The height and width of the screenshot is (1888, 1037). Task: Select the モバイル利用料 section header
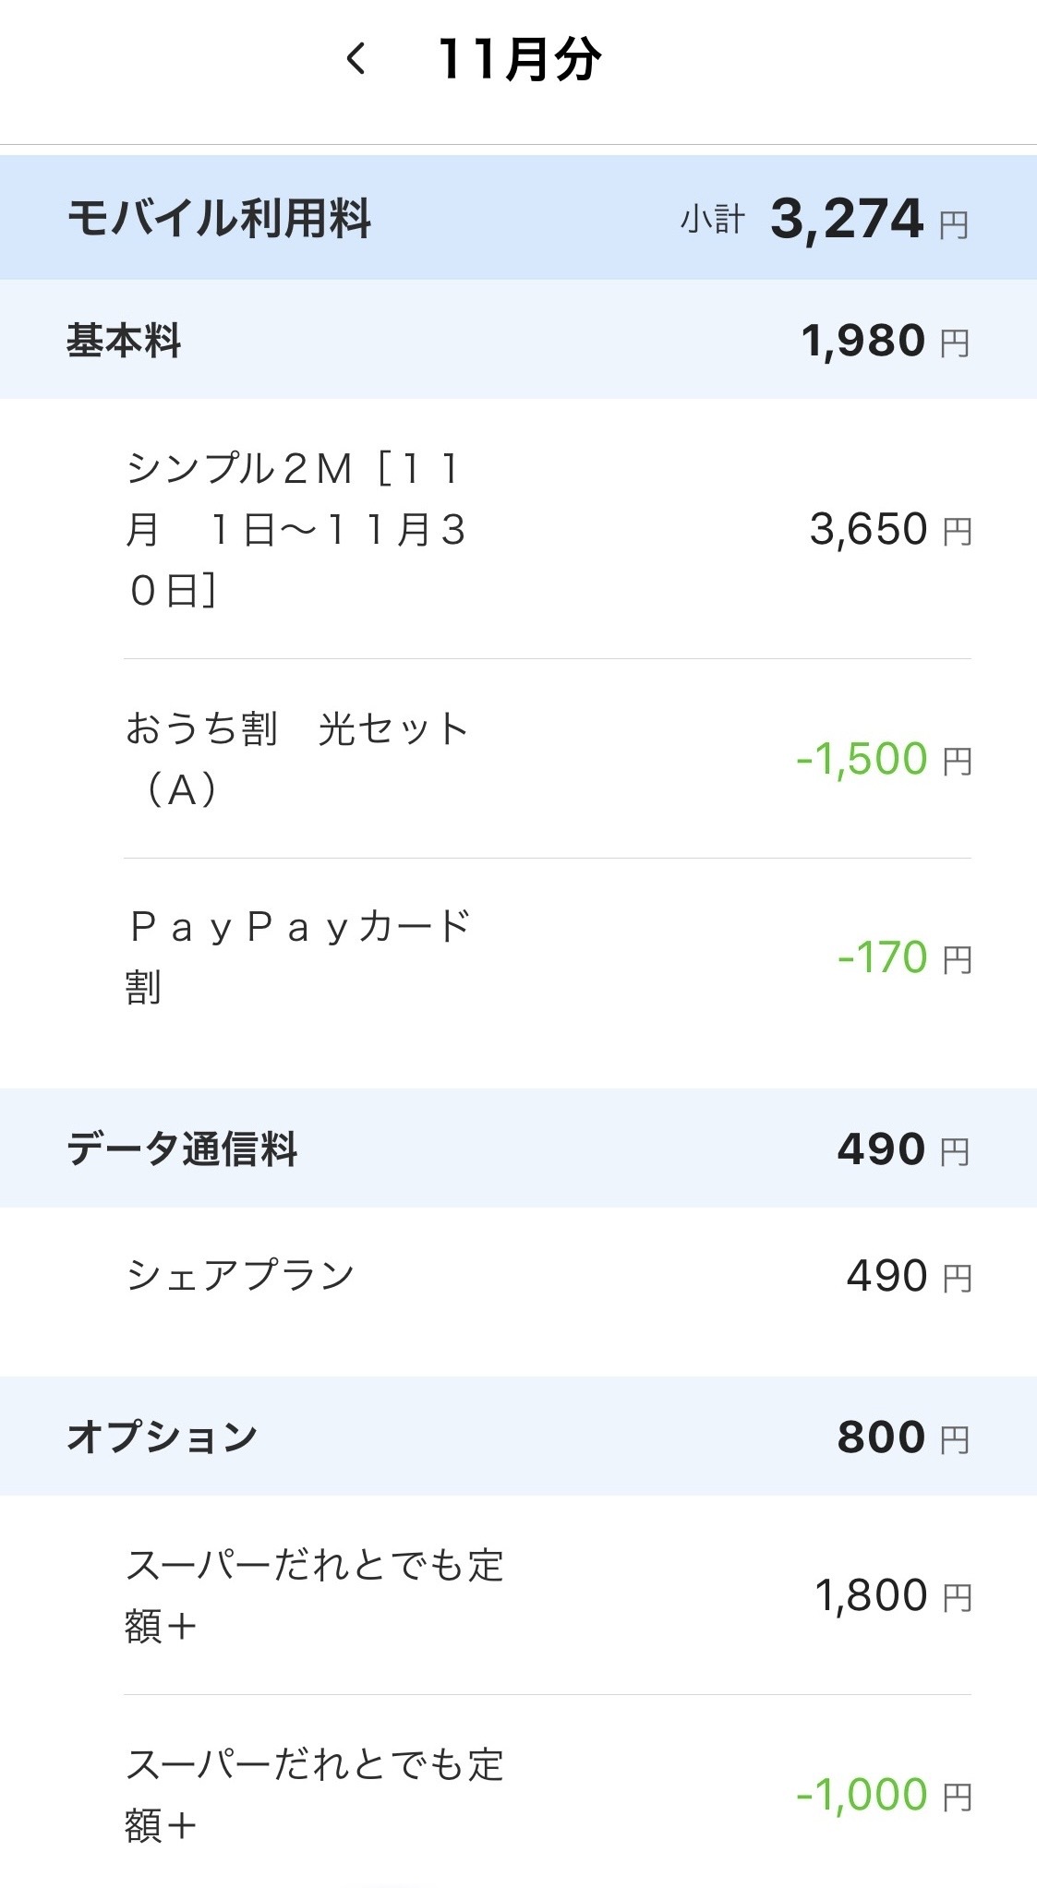(219, 219)
